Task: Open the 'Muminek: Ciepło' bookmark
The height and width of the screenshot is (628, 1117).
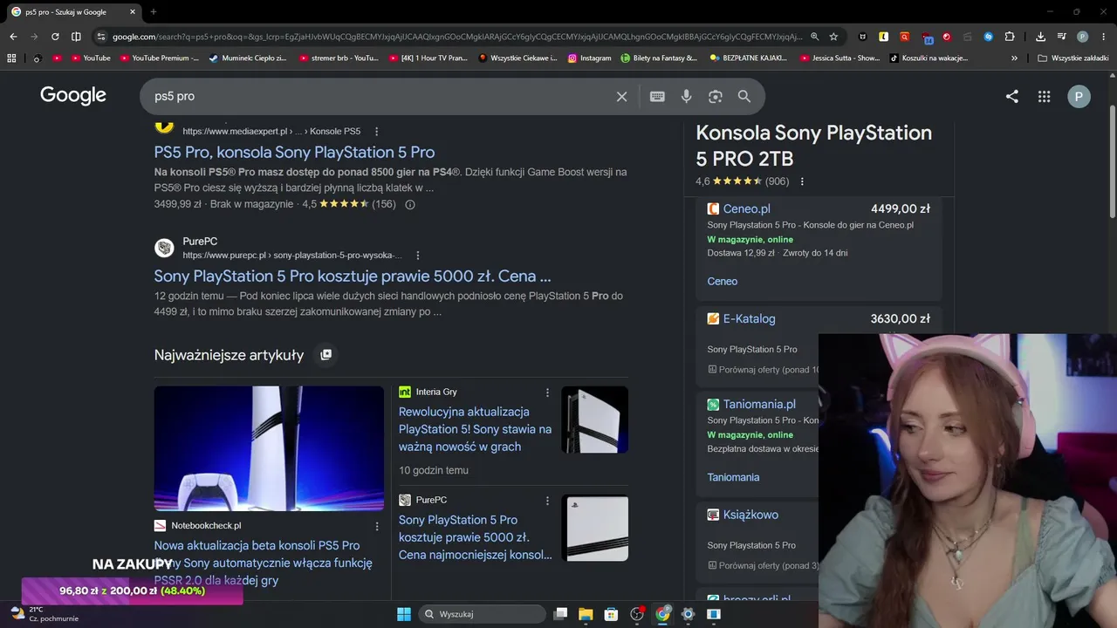Action: 248,58
